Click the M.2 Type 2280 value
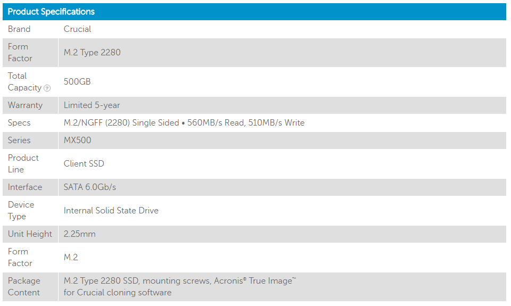 tap(92, 53)
